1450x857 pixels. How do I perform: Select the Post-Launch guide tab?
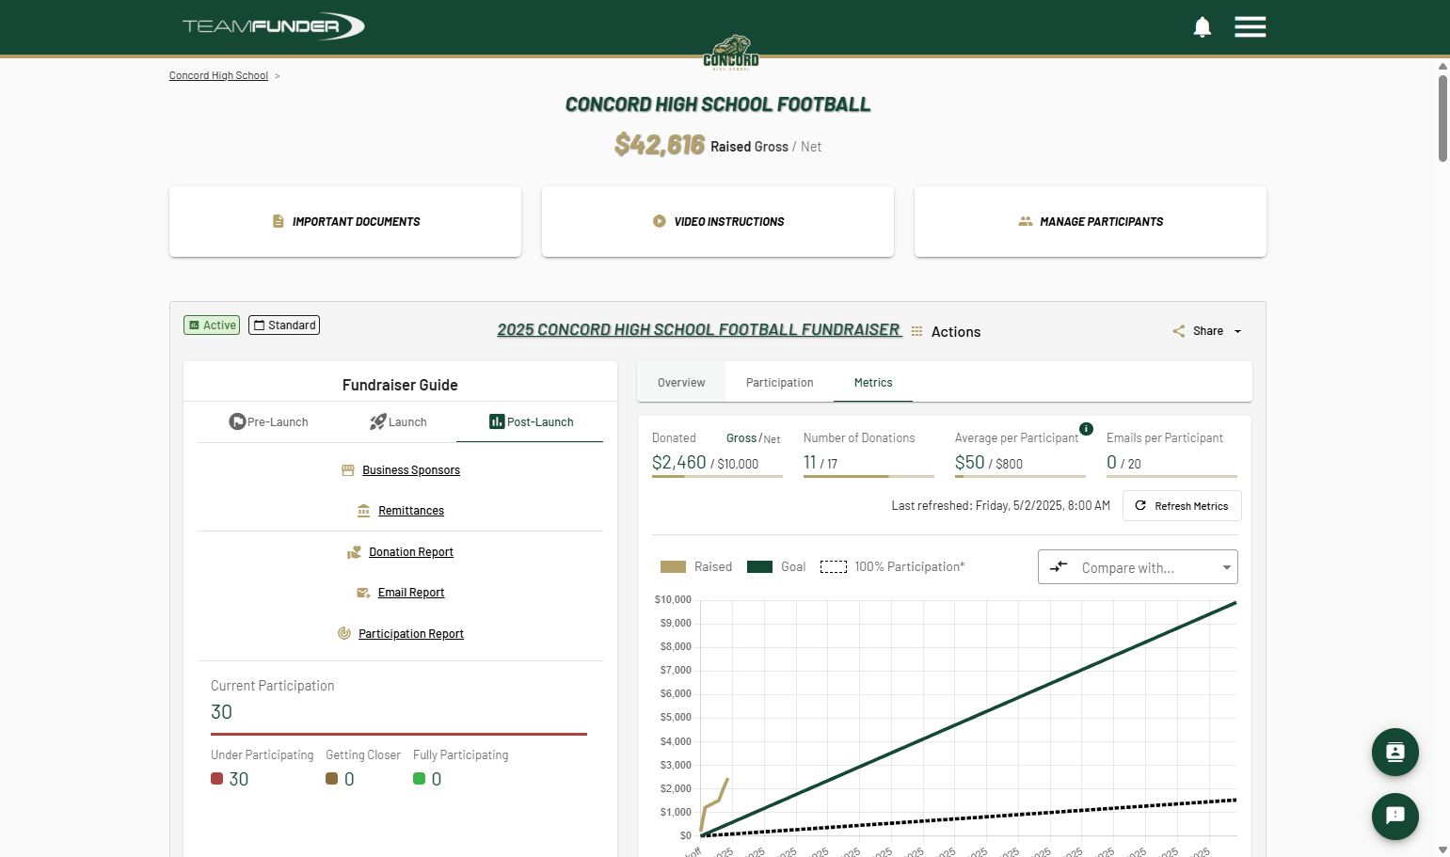(530, 422)
